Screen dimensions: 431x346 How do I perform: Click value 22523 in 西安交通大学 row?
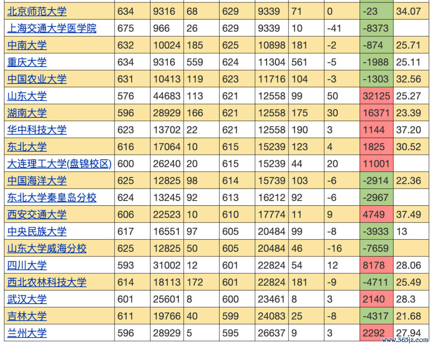coord(166,215)
